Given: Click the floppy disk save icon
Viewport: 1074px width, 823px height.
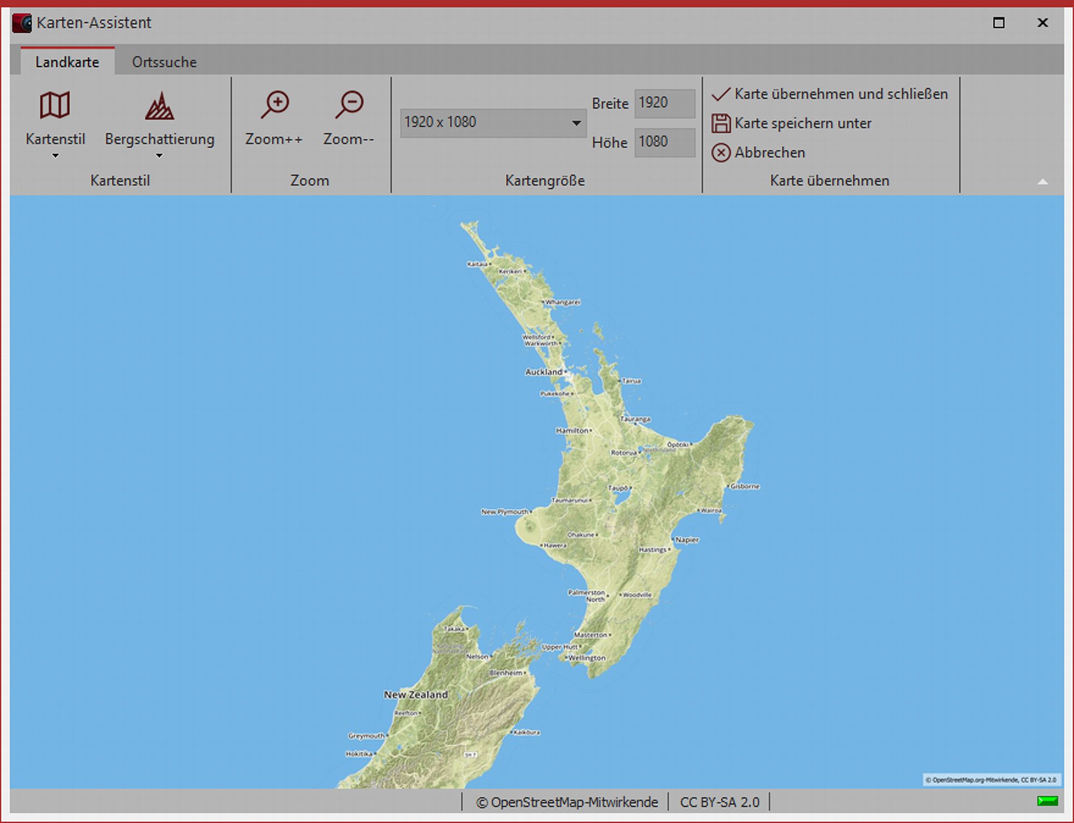Looking at the screenshot, I should (721, 124).
